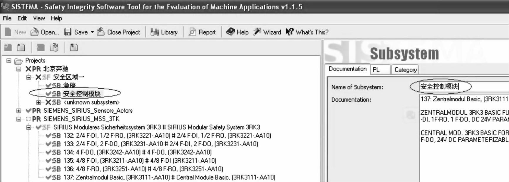Open the View menu

point(39,18)
